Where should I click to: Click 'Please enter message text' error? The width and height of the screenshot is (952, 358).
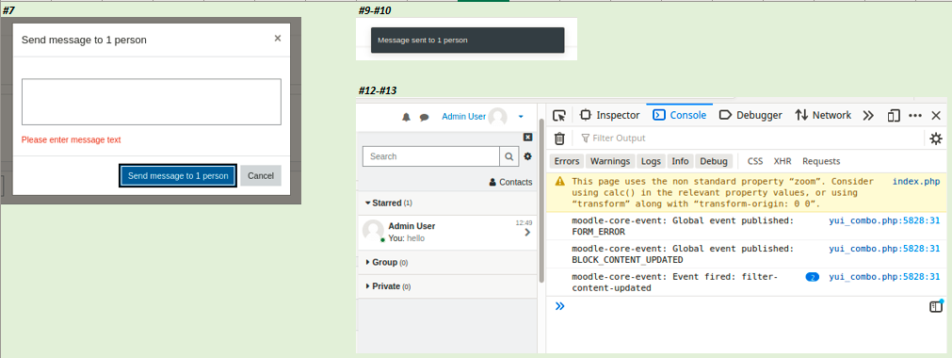coord(71,139)
